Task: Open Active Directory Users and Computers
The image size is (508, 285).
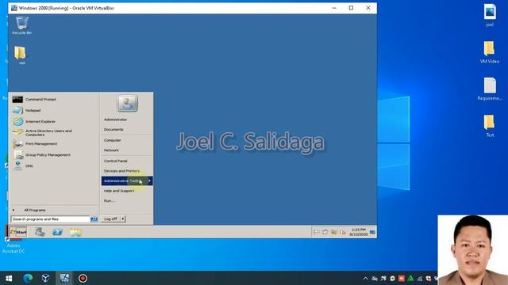Action: (53, 132)
